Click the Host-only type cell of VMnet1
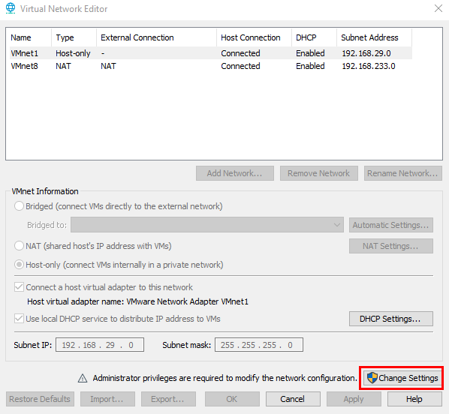 [x=73, y=53]
